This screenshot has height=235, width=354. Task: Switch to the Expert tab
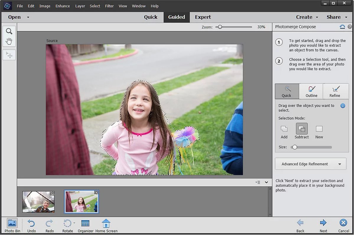click(203, 17)
